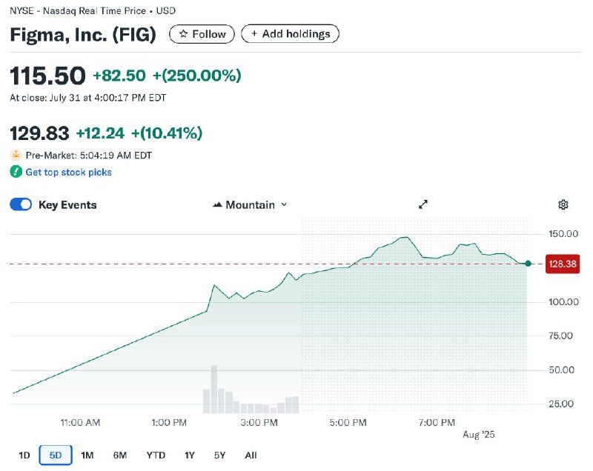Select the 1M time range
This screenshot has width=593, height=471.
87,455
